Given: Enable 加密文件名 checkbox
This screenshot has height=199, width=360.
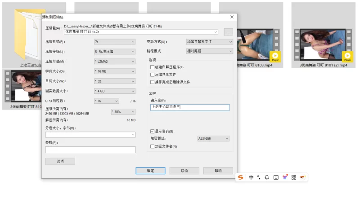Looking at the screenshot, I should click(x=152, y=146).
